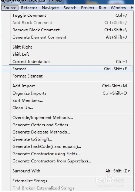Select Correct Indentation entry

67,61
